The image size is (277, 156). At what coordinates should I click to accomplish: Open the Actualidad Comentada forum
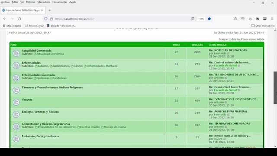36,51
